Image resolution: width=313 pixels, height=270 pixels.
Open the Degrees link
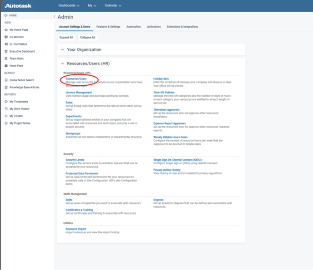(x=158, y=200)
